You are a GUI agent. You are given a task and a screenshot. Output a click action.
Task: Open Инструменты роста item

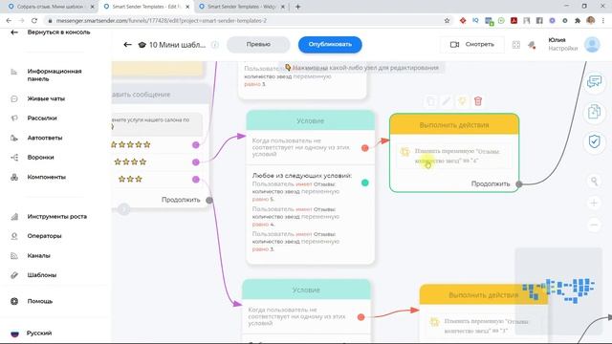[x=57, y=217]
